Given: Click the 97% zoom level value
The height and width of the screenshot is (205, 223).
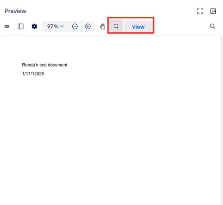Looking at the screenshot, I should point(53,26).
